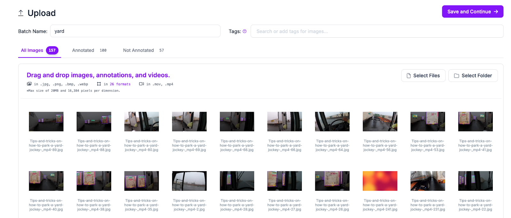Focus the Search or add tags field
The width and height of the screenshot is (511, 218).
pos(377,31)
